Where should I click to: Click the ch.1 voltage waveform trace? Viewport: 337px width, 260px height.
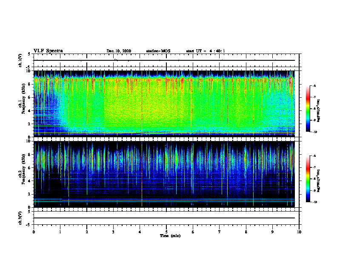point(164,60)
